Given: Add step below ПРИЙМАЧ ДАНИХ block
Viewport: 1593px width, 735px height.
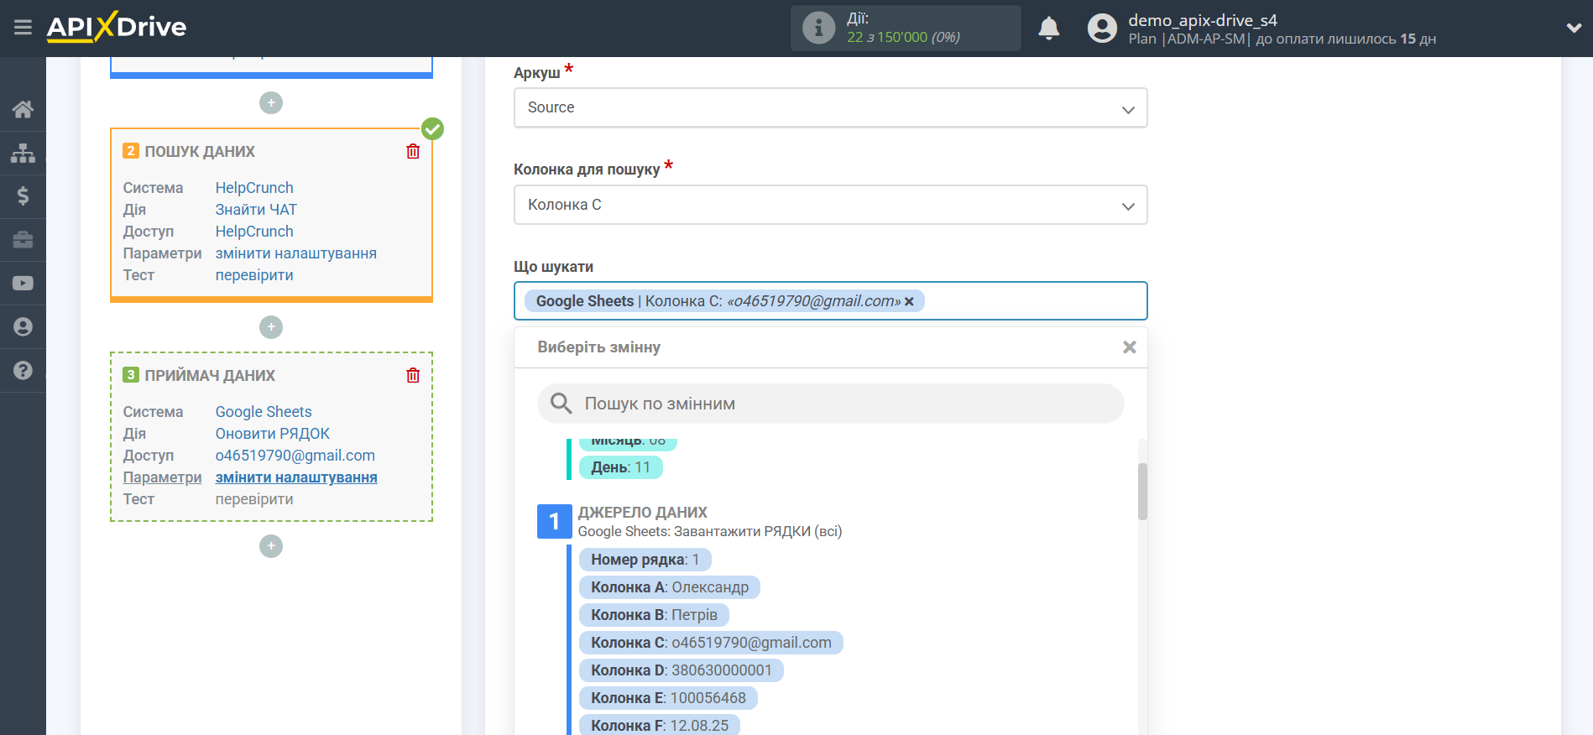Looking at the screenshot, I should point(271,546).
